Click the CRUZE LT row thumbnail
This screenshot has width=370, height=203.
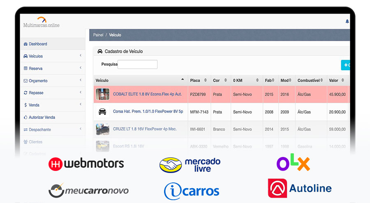point(103,129)
